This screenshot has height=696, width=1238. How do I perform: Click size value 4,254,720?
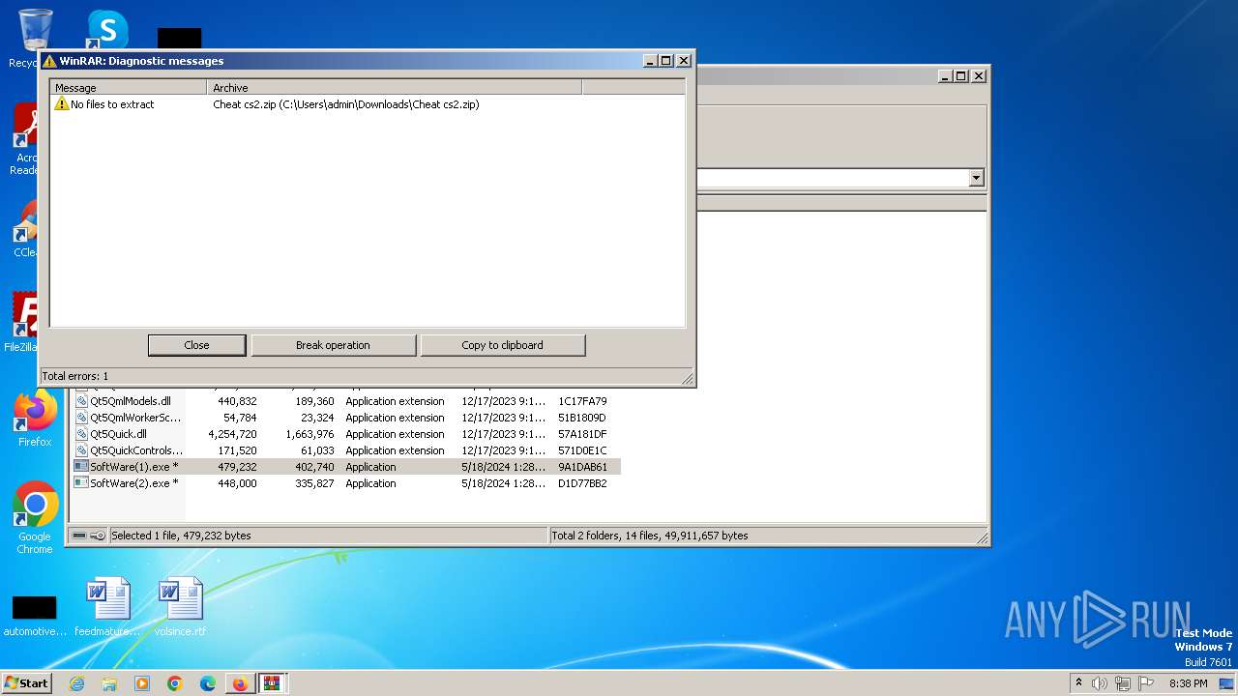click(x=232, y=434)
